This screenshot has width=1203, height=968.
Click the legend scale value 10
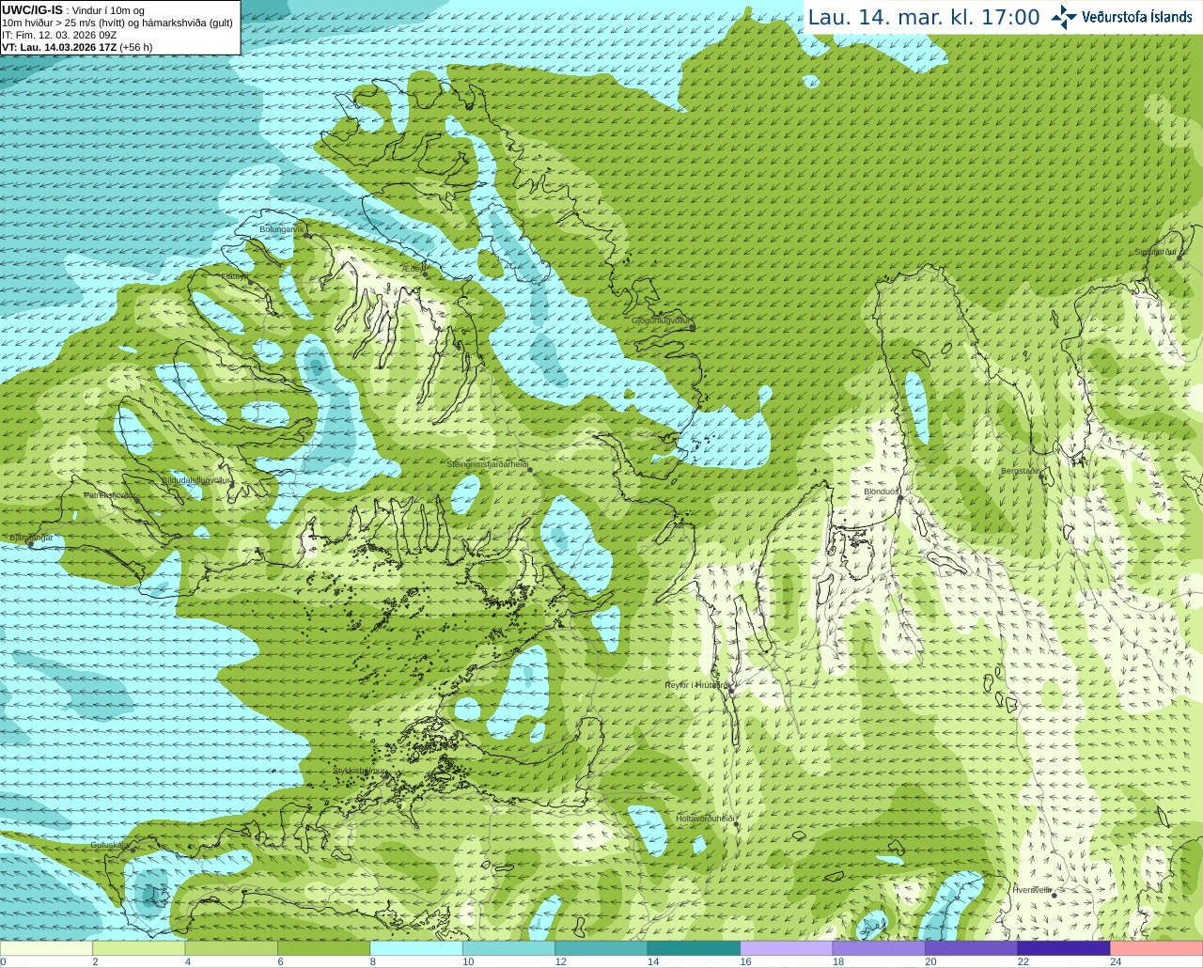point(468,961)
